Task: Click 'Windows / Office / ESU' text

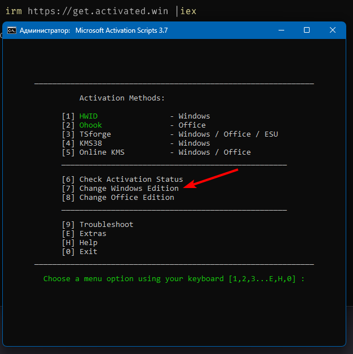Action: pyautogui.click(x=228, y=134)
